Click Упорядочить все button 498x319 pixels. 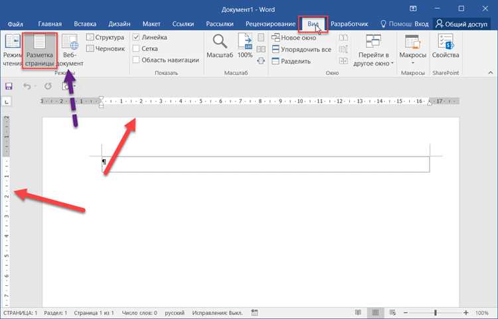pyautogui.click(x=301, y=50)
